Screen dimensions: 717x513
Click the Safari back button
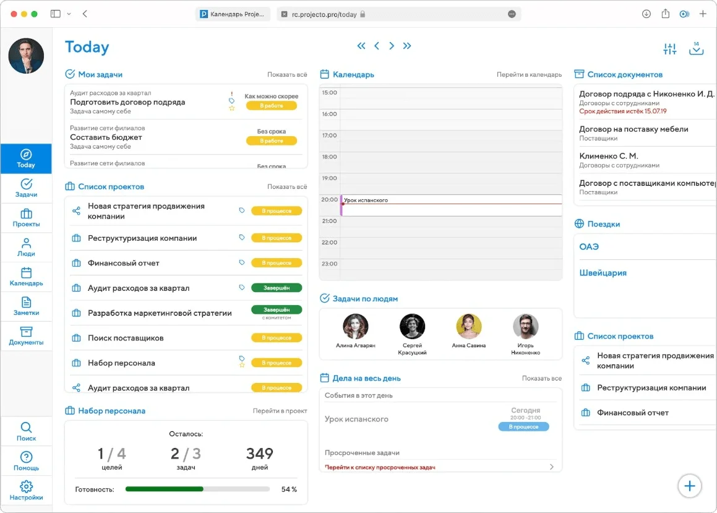pyautogui.click(x=85, y=14)
